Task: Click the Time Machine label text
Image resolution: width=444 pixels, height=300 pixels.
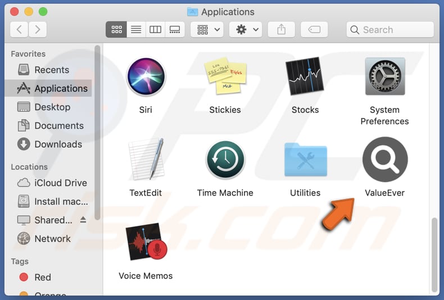Action: tap(225, 193)
